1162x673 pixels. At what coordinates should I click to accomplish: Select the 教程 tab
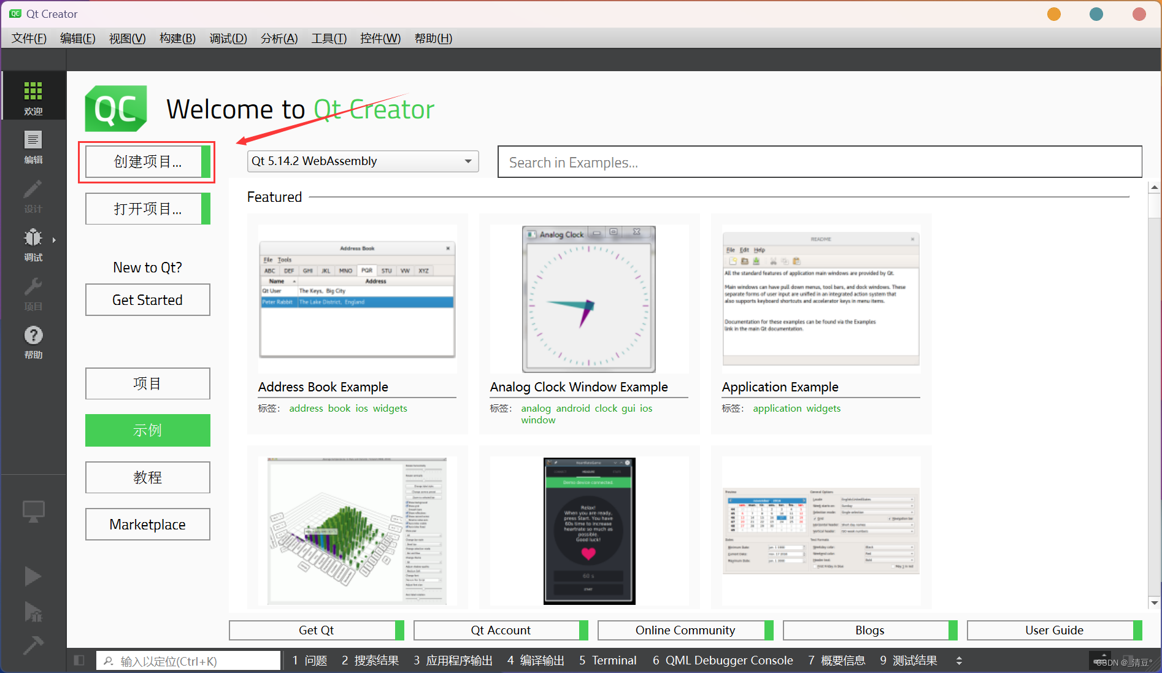click(x=148, y=477)
